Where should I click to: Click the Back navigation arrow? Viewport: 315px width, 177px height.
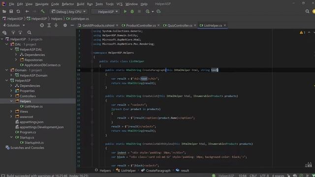(27, 11)
